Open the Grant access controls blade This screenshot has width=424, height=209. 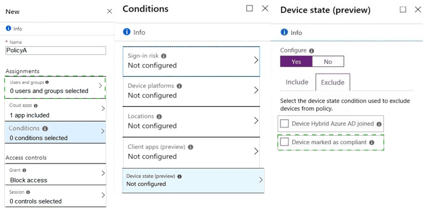(x=56, y=174)
